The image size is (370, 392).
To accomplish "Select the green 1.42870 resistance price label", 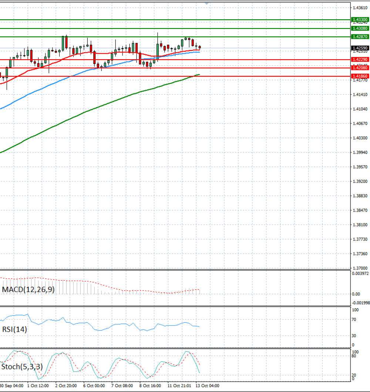I will pyautogui.click(x=360, y=37).
